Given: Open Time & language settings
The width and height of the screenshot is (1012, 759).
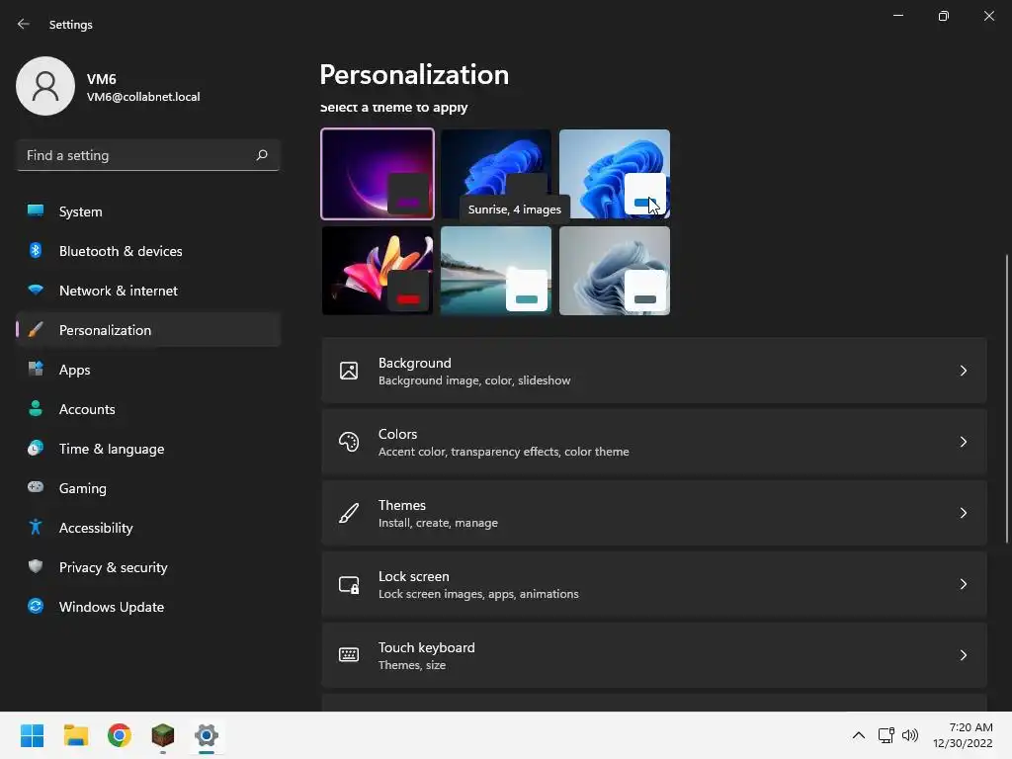Looking at the screenshot, I should tap(148, 449).
